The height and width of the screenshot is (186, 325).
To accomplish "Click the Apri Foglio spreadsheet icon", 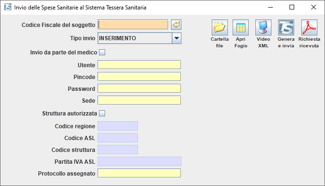I will (241, 27).
